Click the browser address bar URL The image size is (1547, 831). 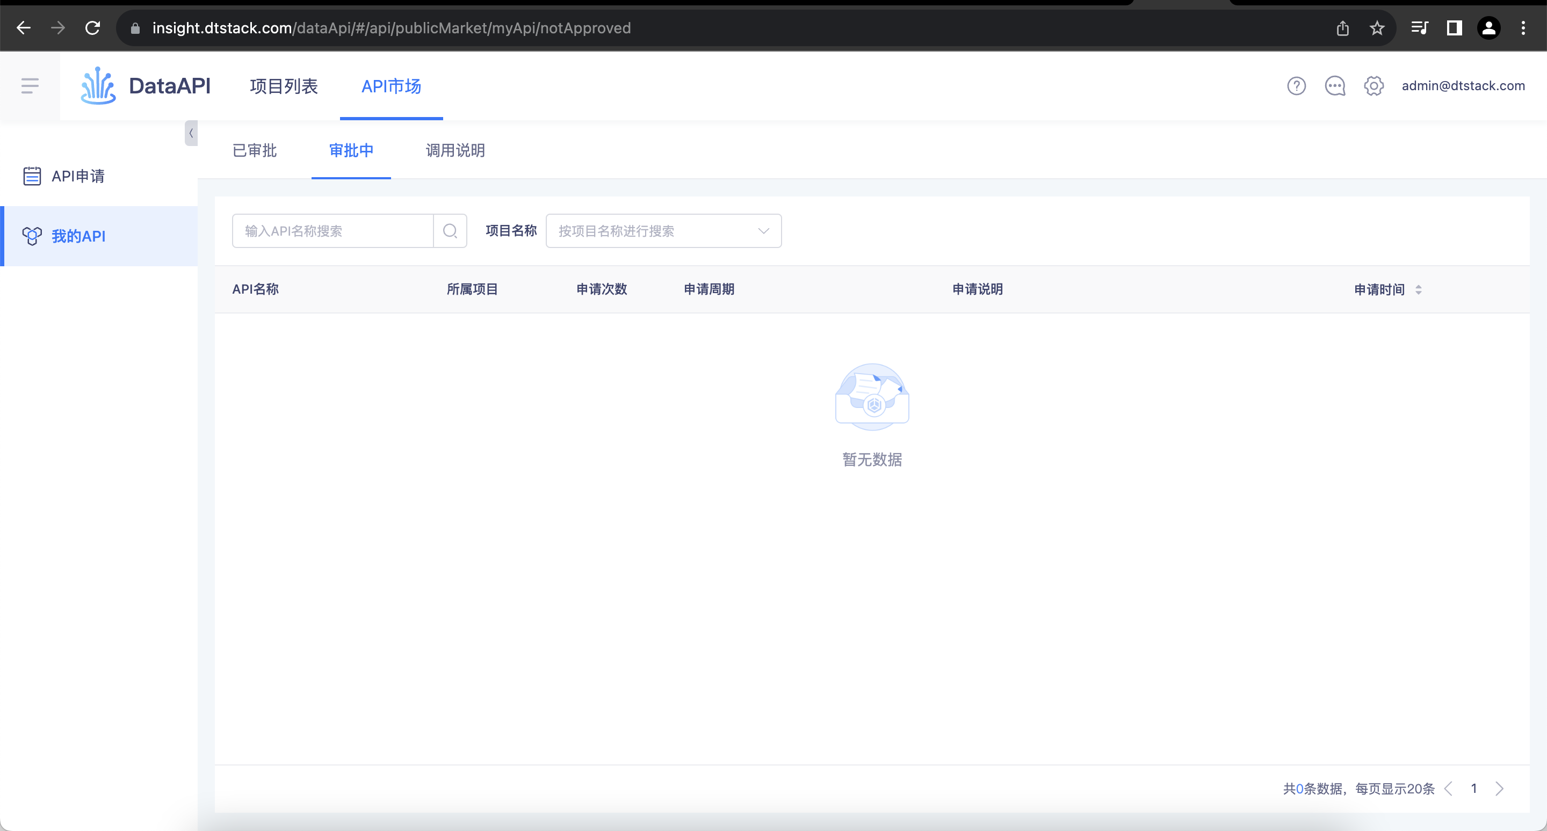[392, 28]
